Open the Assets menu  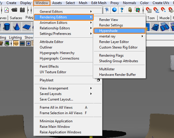point(57,3)
